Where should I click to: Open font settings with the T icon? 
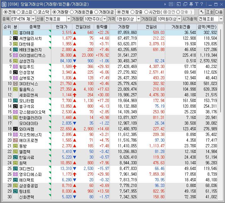[x=197, y=4]
